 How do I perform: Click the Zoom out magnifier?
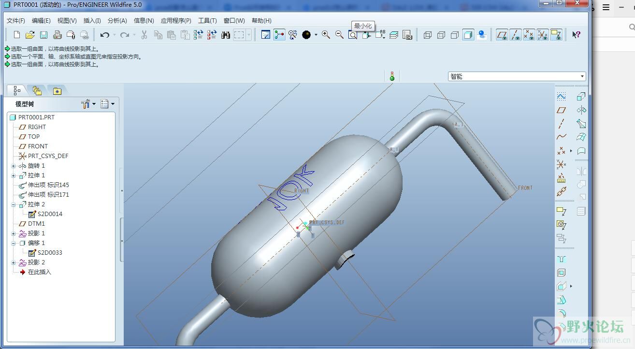point(339,35)
